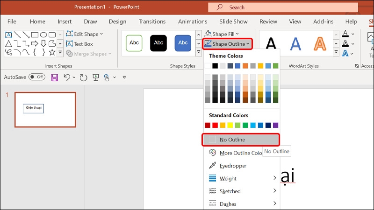Screen dimensions: 374x210
Task: Open the Merge Shapes dropdown
Action: click(89, 54)
